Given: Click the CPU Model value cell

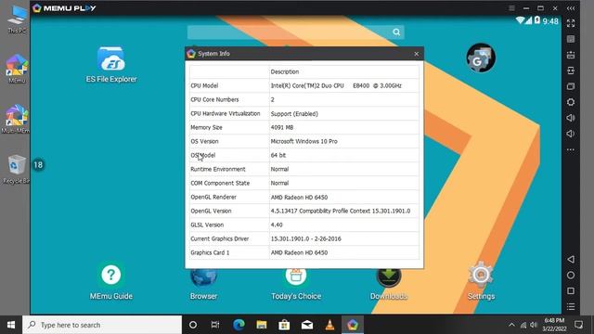Looking at the screenshot, I should point(344,85).
